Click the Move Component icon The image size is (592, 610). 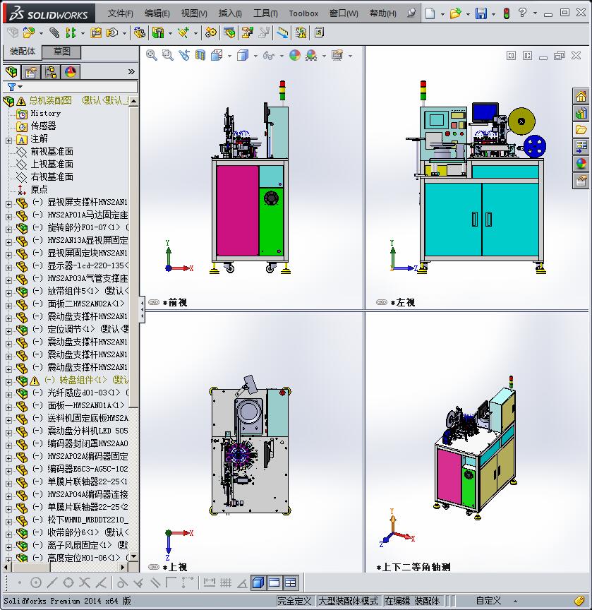(x=112, y=32)
